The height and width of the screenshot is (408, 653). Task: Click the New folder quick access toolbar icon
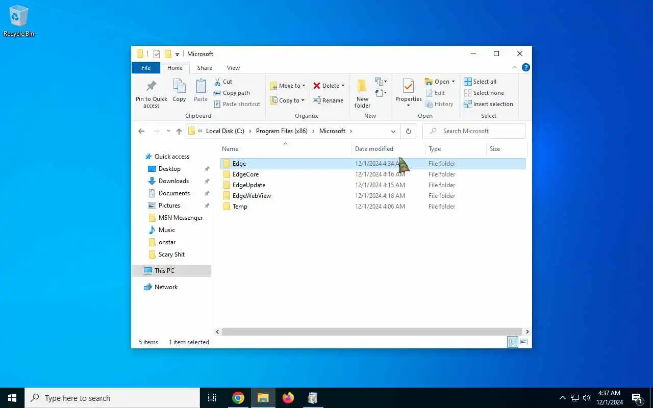(x=167, y=54)
